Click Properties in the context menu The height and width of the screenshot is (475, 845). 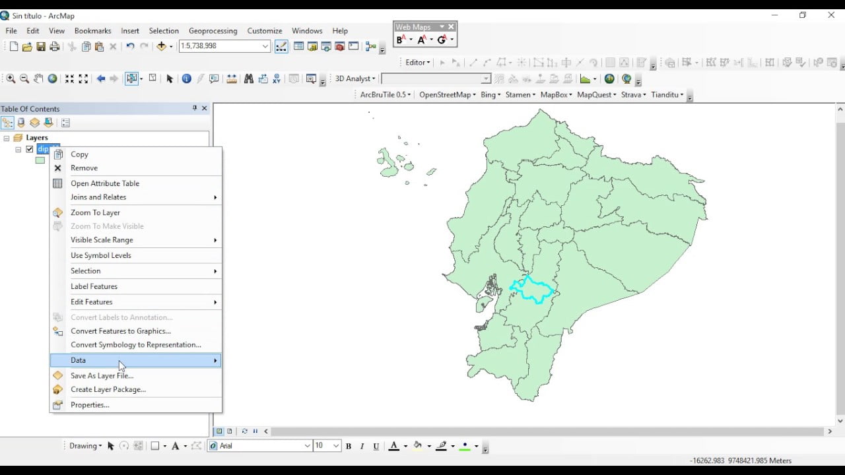point(135,405)
